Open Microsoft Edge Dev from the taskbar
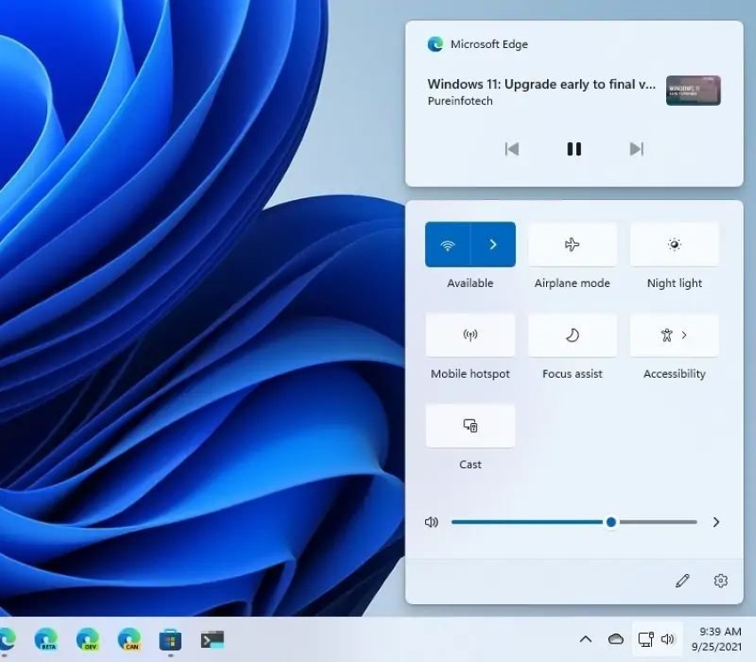The width and height of the screenshot is (756, 662). click(88, 639)
